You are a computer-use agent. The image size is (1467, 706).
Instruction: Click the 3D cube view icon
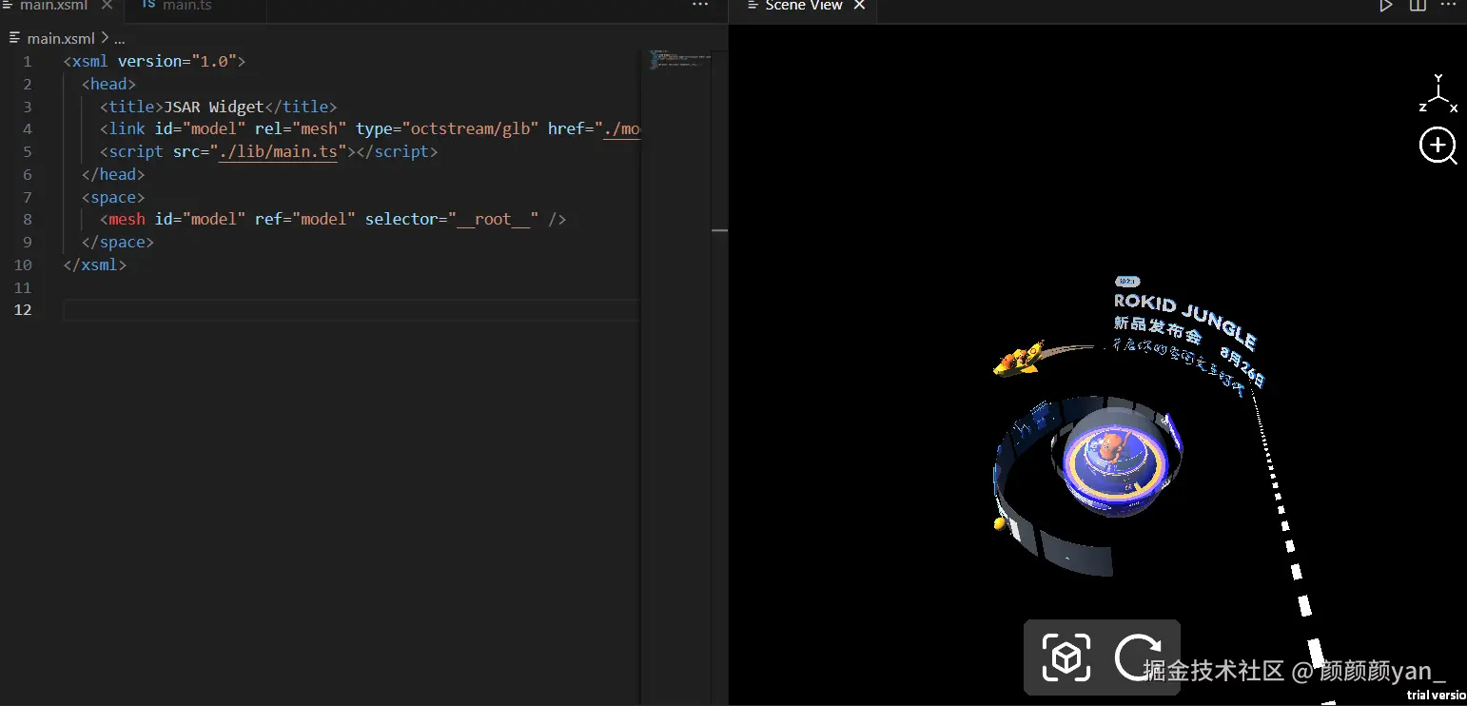[x=1066, y=657]
